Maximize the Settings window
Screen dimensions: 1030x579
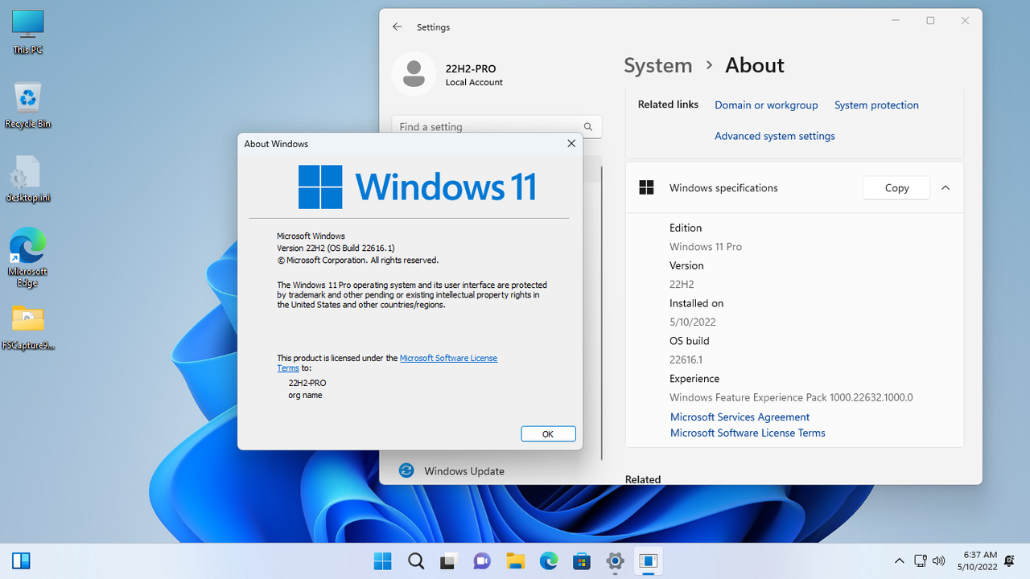click(930, 21)
